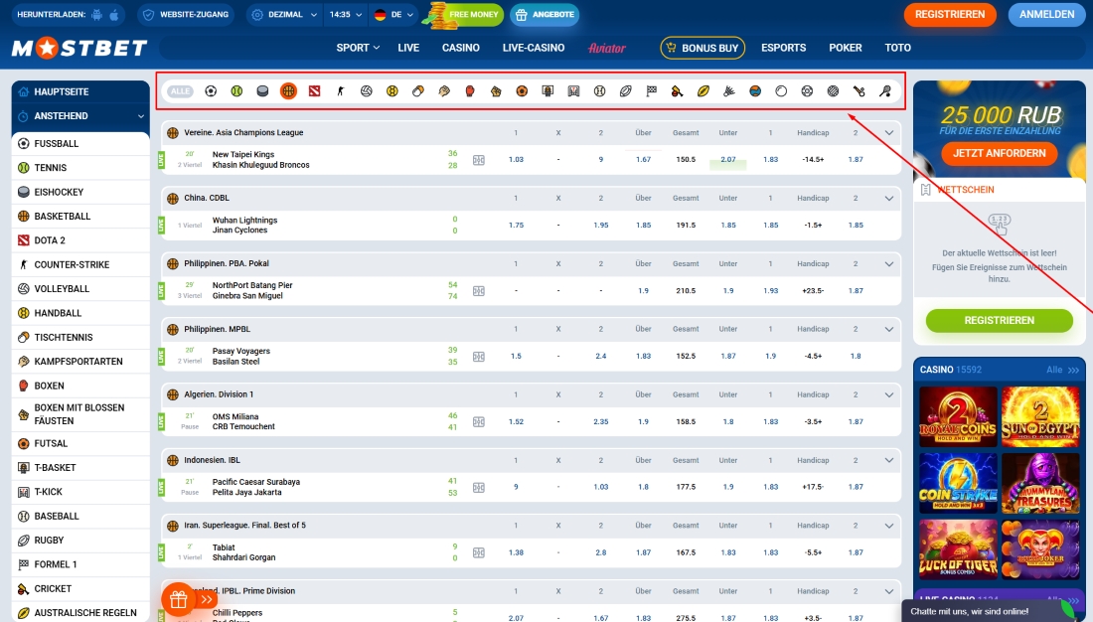Open court view icon for New Taipei Kings match
Screen dimensions: 1093x622
click(479, 160)
